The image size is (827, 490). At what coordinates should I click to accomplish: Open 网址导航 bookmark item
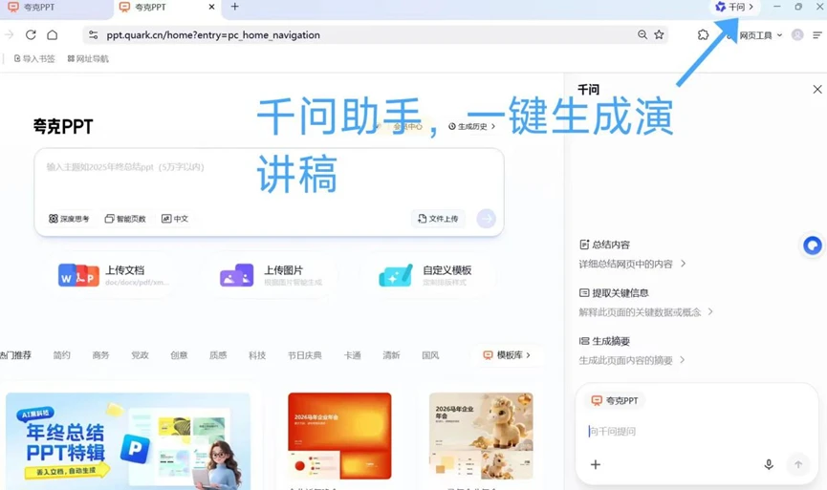pyautogui.click(x=88, y=58)
